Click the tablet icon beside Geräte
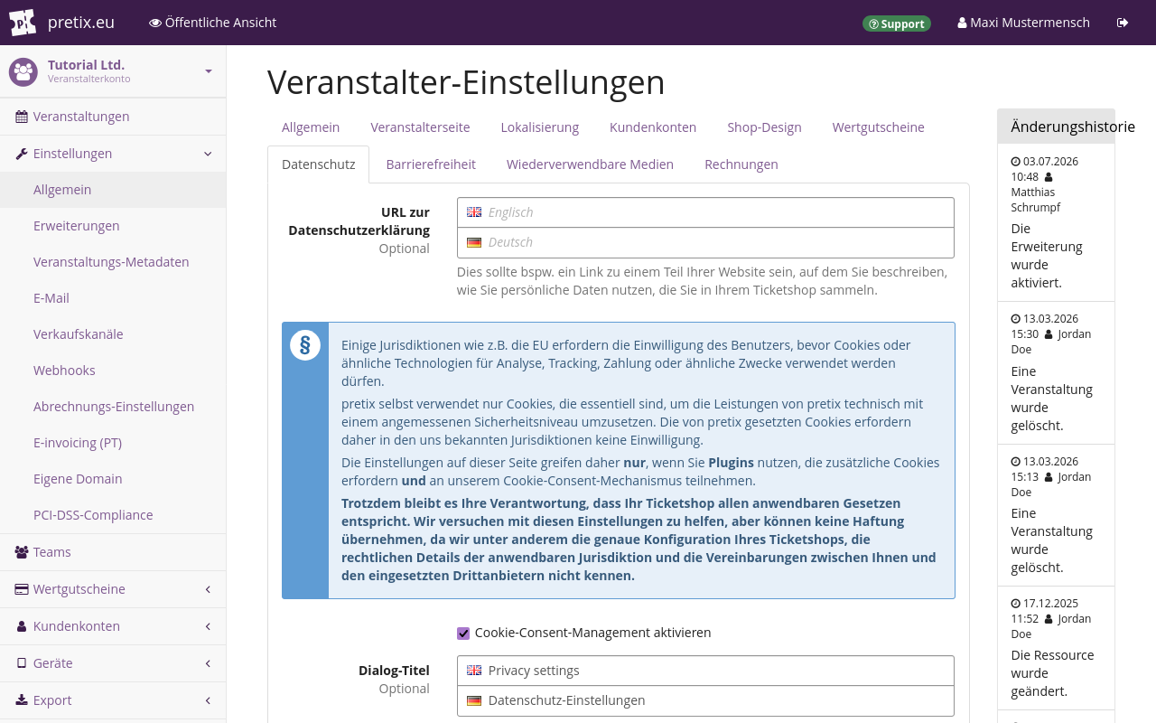This screenshot has width=1156, height=723. pyautogui.click(x=22, y=663)
